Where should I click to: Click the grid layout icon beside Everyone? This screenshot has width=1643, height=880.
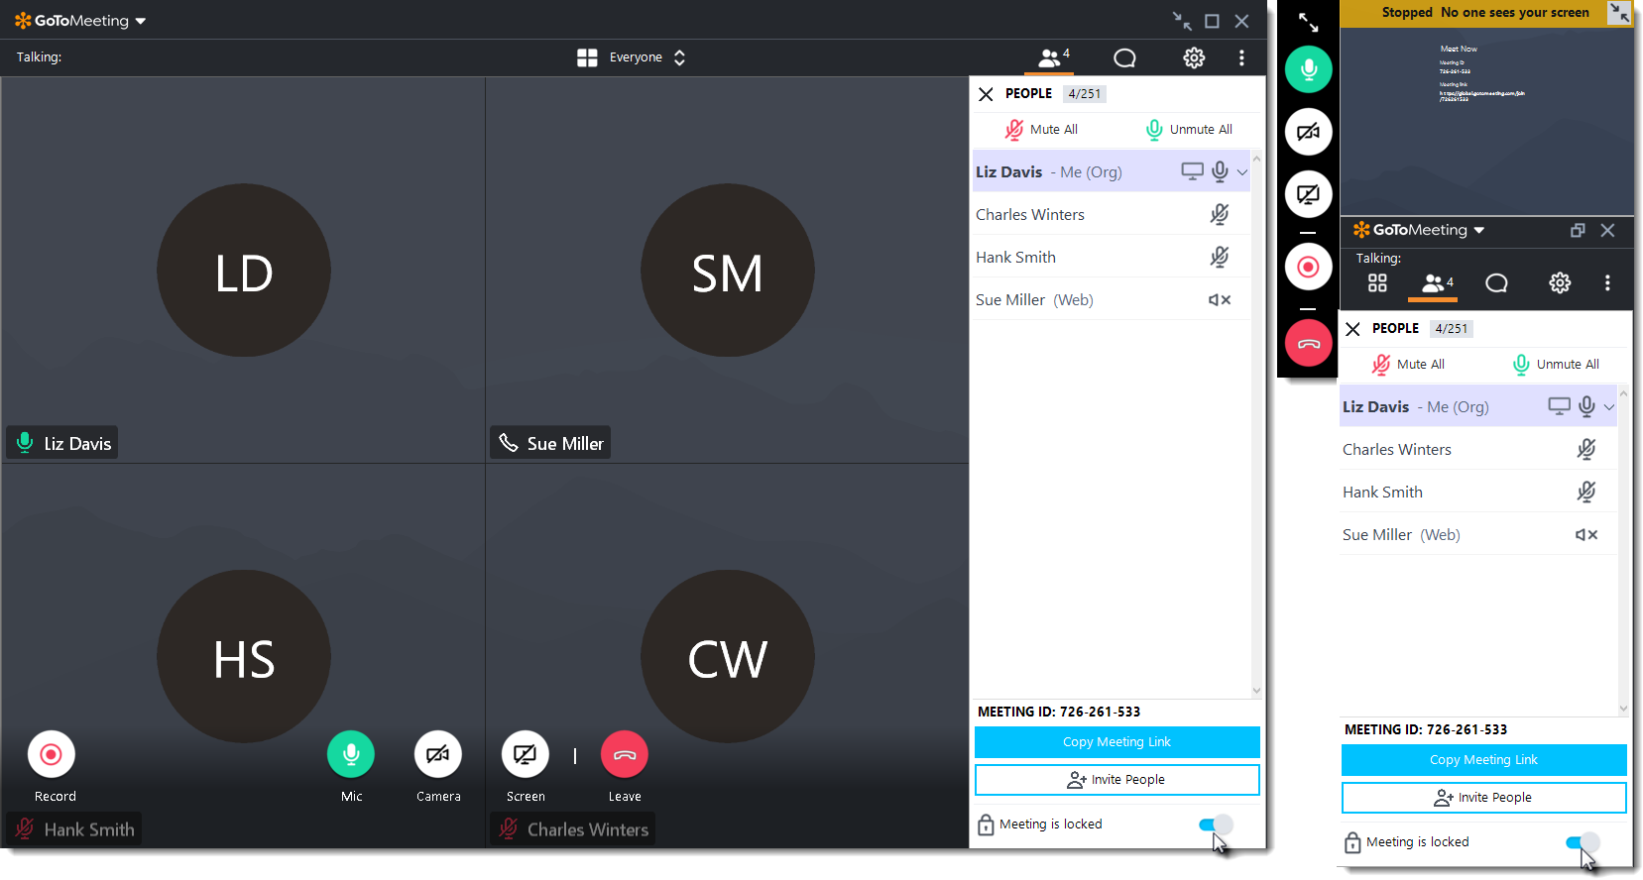point(587,57)
